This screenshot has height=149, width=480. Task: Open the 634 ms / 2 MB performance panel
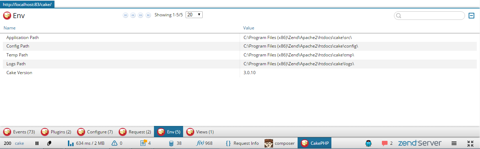point(86,143)
